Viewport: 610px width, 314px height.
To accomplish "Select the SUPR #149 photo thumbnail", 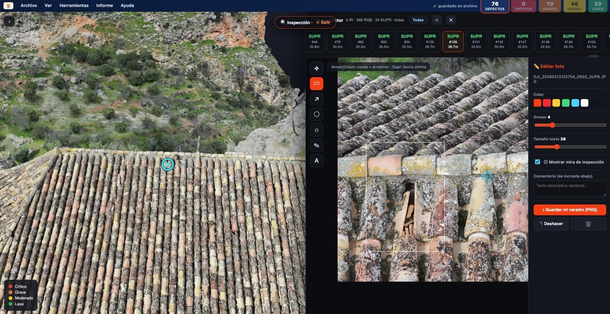I will coord(569,42).
